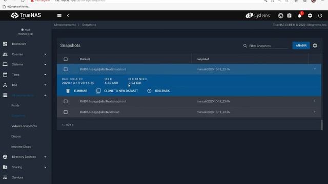Open the task manager clipboard icon
Image resolution: width=328 pixels, height=184 pixels.
click(289, 16)
